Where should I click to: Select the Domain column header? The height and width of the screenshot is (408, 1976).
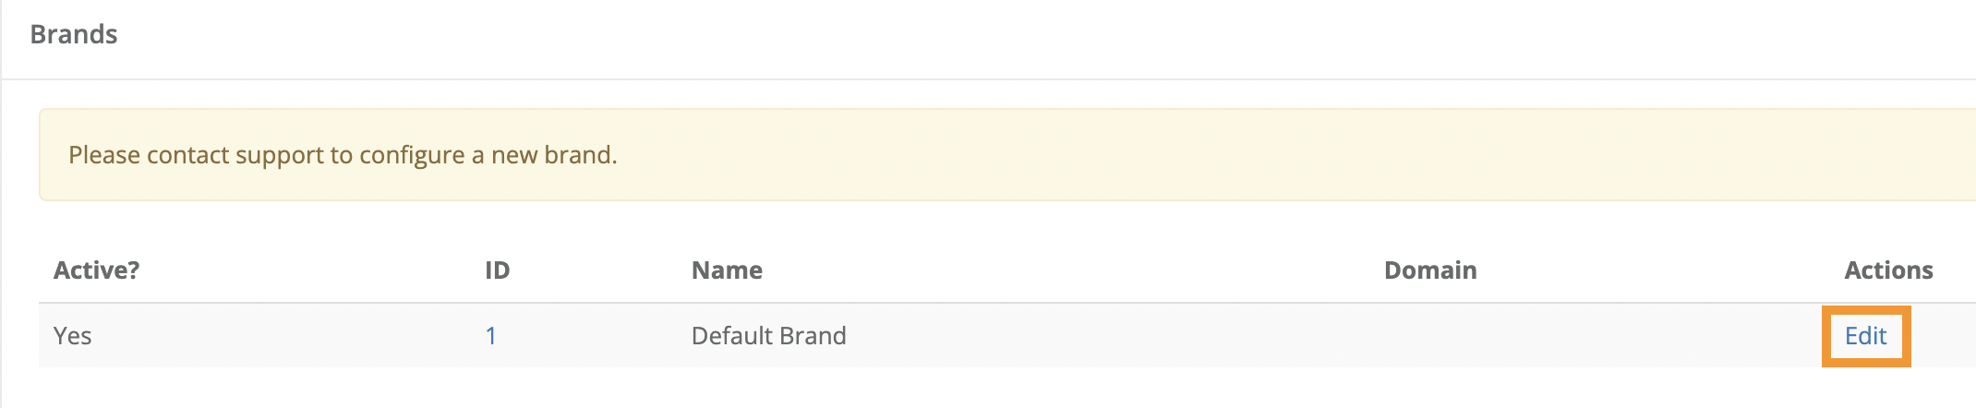(x=1430, y=270)
